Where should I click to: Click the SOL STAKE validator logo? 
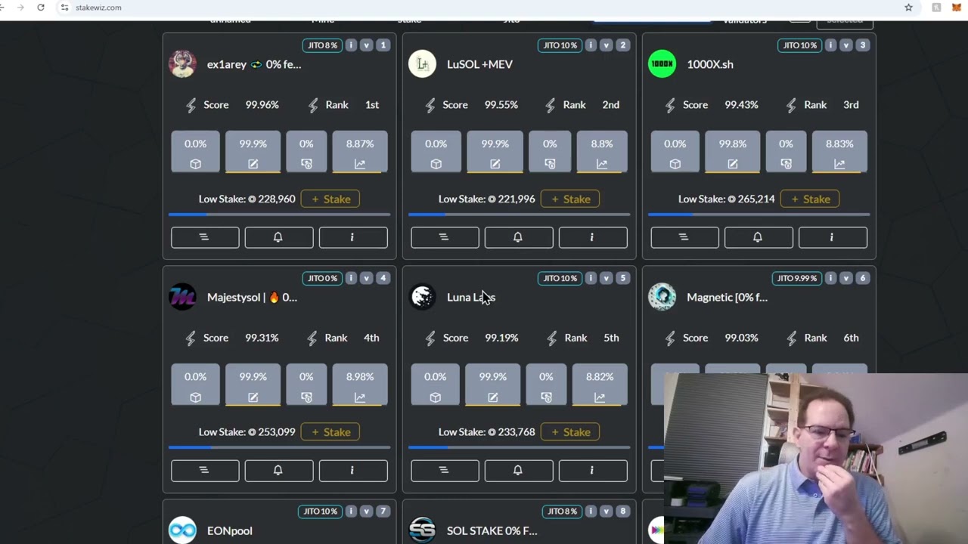(422, 530)
